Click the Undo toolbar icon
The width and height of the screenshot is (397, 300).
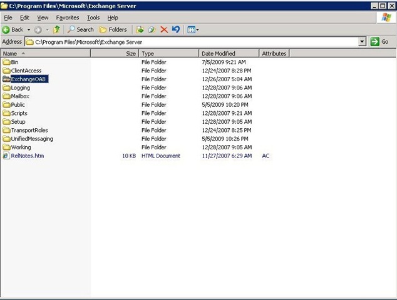[176, 29]
